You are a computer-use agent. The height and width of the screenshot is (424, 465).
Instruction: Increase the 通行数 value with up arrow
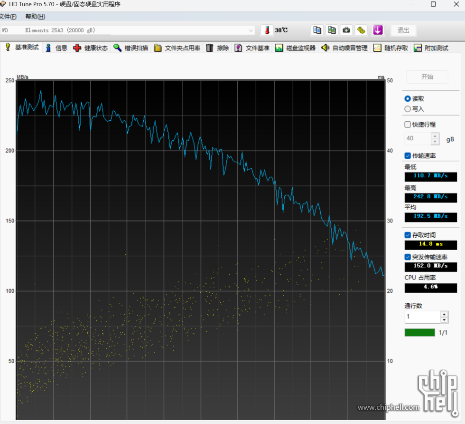pyautogui.click(x=444, y=314)
